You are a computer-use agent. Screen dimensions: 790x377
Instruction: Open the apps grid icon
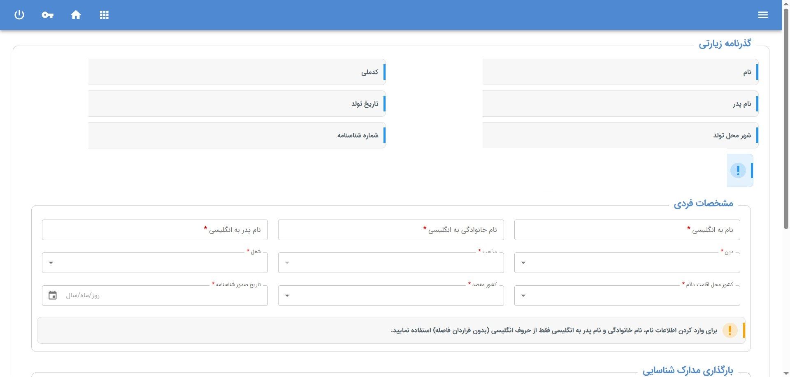click(104, 15)
